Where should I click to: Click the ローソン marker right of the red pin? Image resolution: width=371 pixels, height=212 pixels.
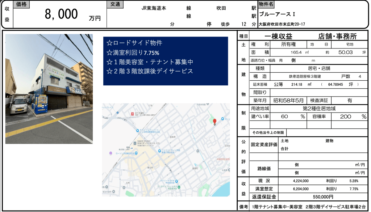(222, 119)
